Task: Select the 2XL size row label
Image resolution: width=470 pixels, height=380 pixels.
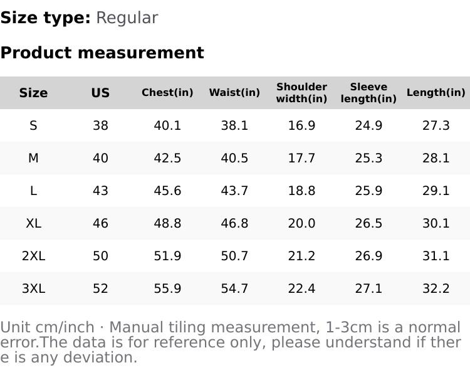Action: [x=33, y=256]
